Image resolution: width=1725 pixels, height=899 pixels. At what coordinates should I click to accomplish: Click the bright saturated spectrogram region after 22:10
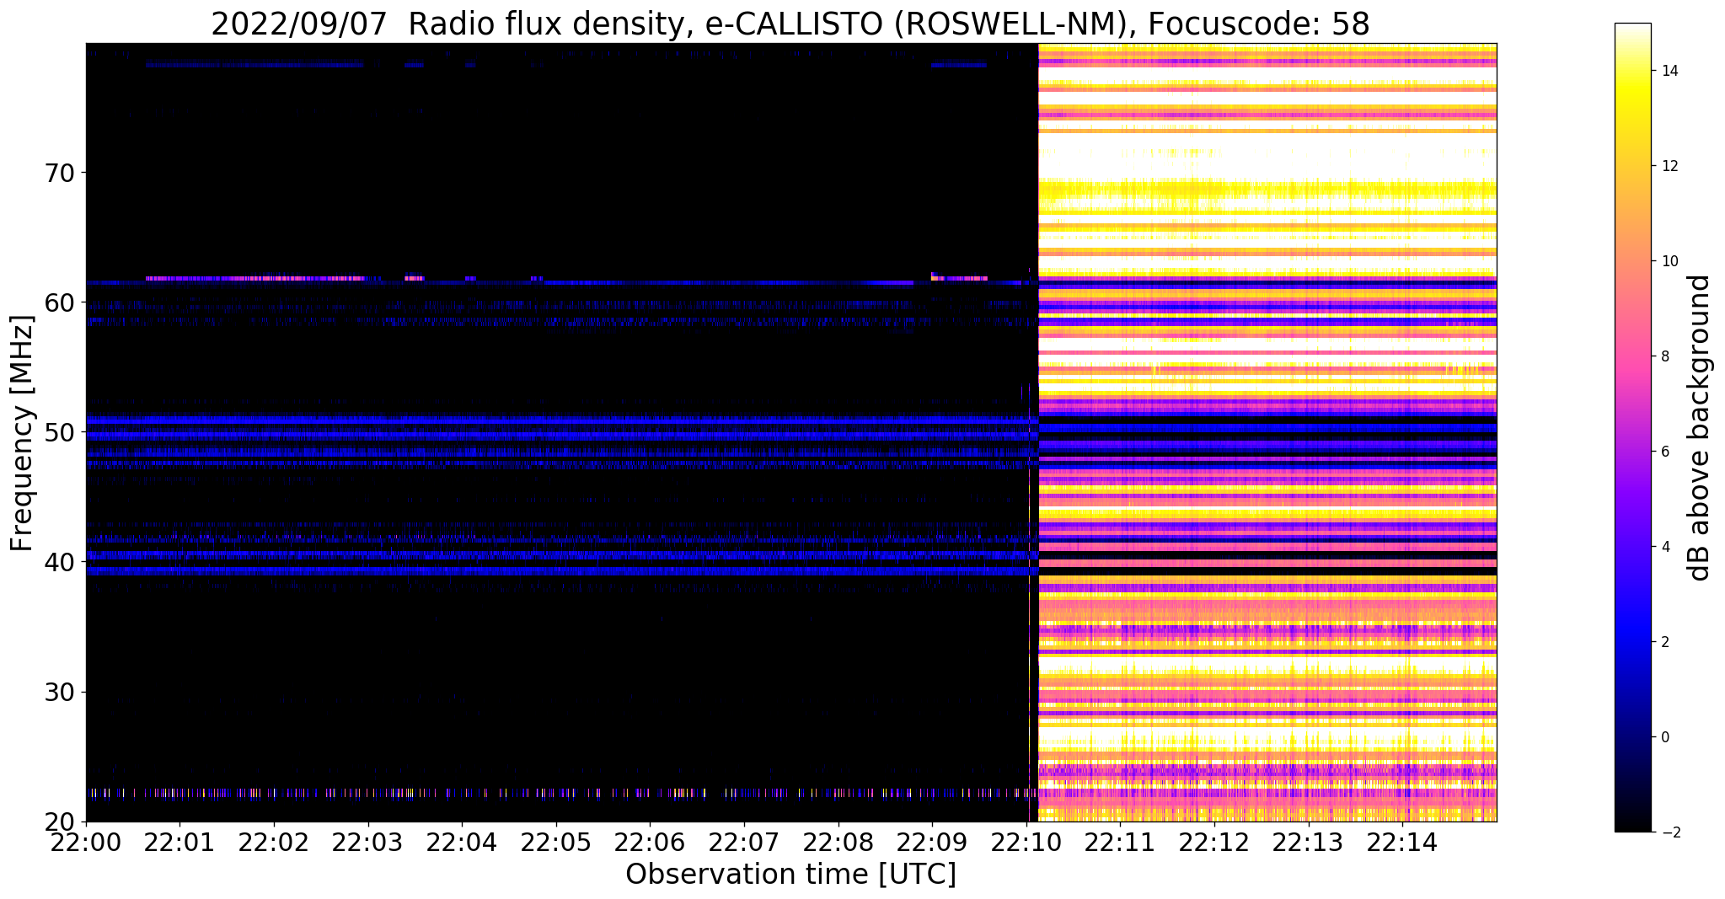coord(1267,432)
